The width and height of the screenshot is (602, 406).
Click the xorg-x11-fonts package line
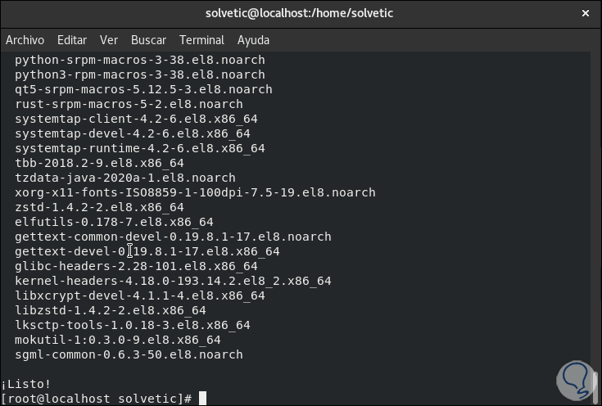[x=195, y=192]
